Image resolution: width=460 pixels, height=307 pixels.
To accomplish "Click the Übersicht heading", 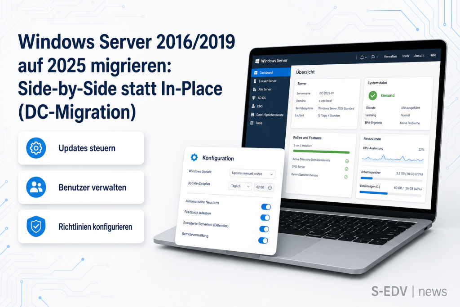I will (x=305, y=72).
